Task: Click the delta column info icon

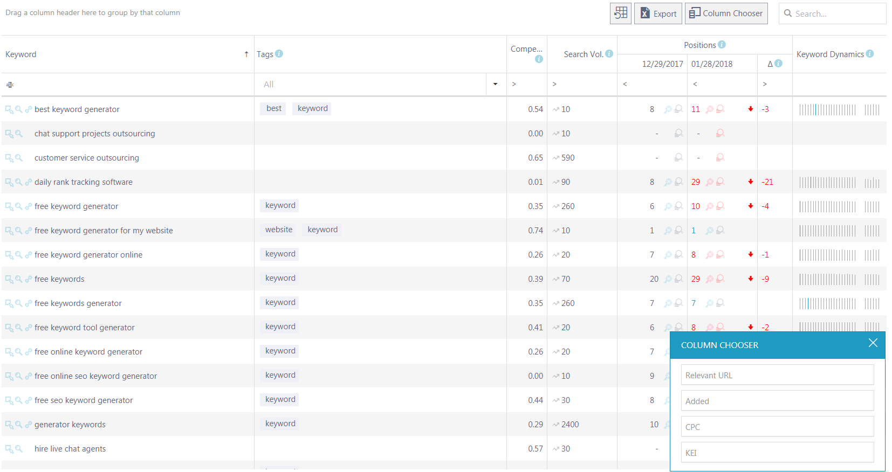Action: pyautogui.click(x=778, y=63)
